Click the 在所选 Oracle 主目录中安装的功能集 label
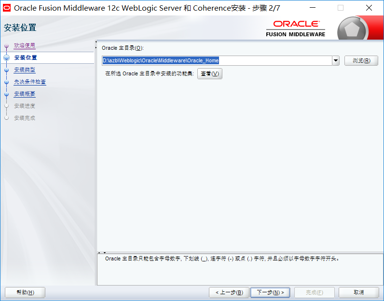This screenshot has height=301, width=384. [x=150, y=73]
